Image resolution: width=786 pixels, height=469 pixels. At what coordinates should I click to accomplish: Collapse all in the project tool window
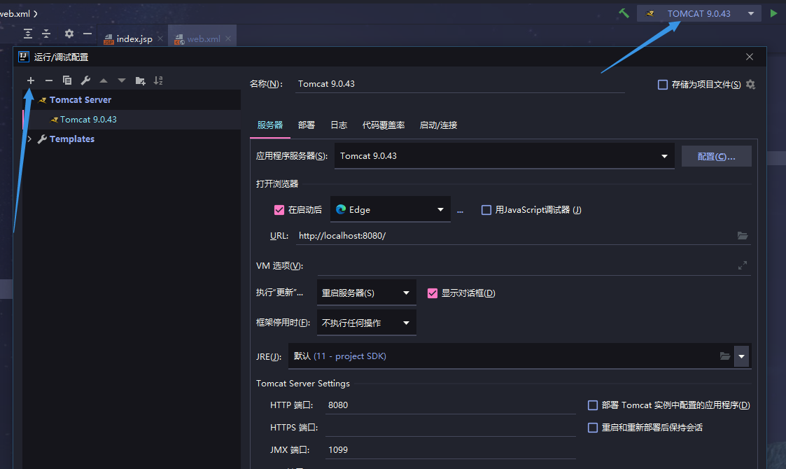click(46, 34)
